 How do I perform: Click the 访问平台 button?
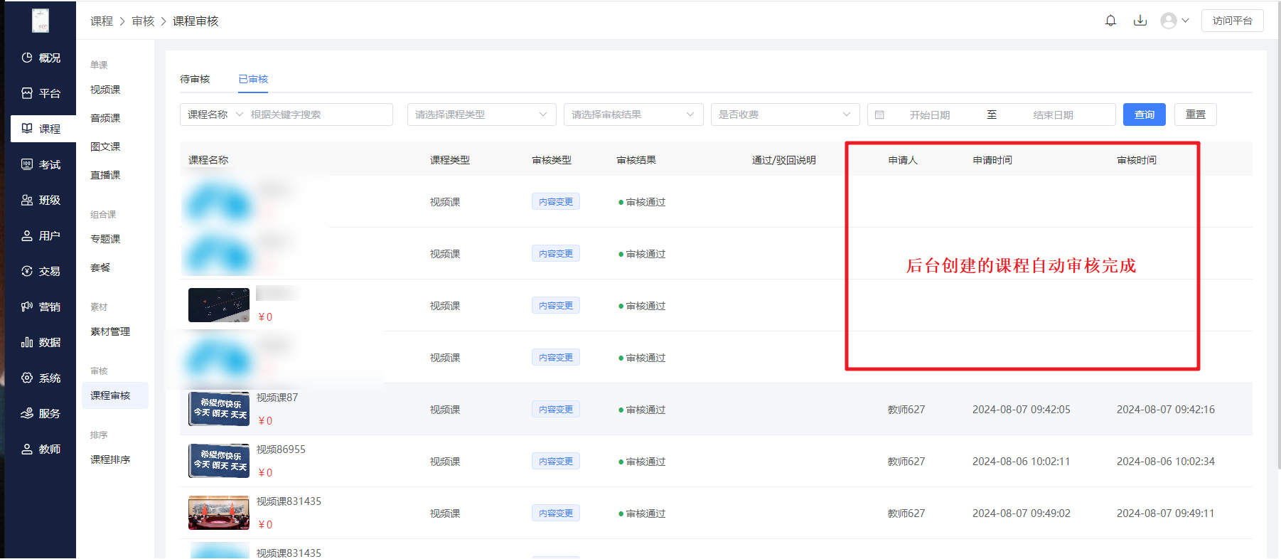1232,21
